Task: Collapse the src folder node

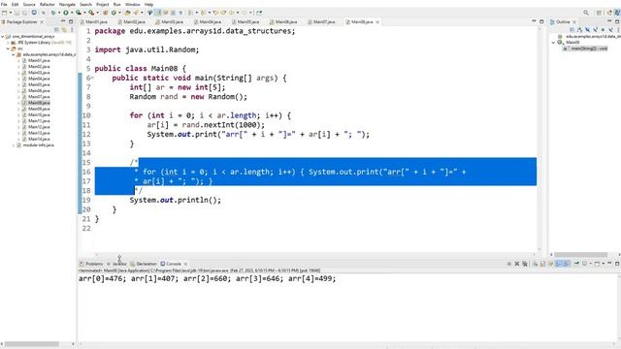Action: click(8, 48)
